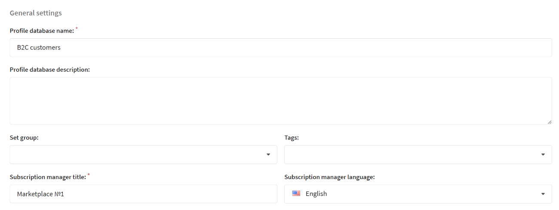Image resolution: width=559 pixels, height=210 pixels.
Task: Focus the field containing B2C customers
Action: click(x=281, y=48)
